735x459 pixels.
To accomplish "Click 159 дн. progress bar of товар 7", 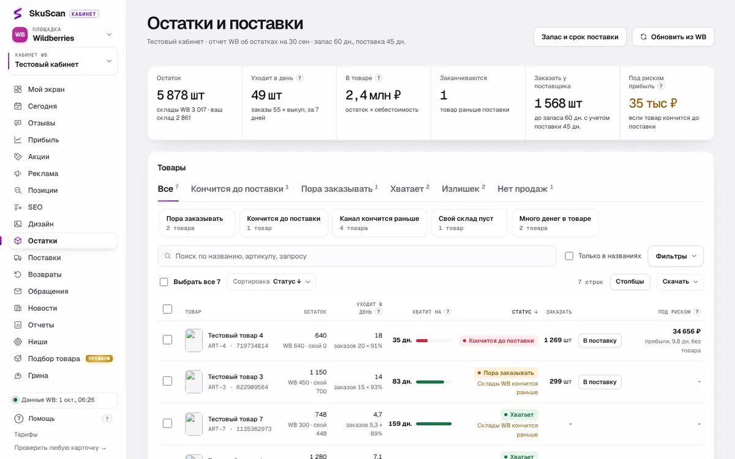I will (x=434, y=424).
